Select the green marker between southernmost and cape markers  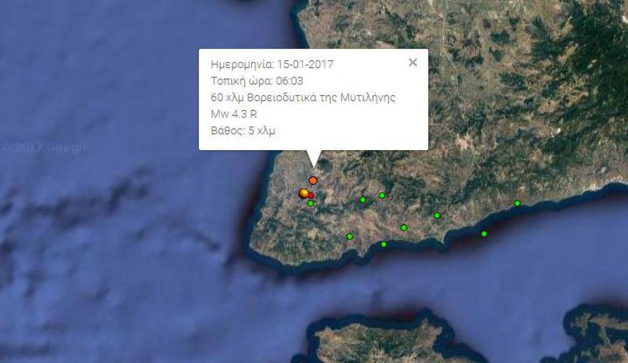(404, 228)
